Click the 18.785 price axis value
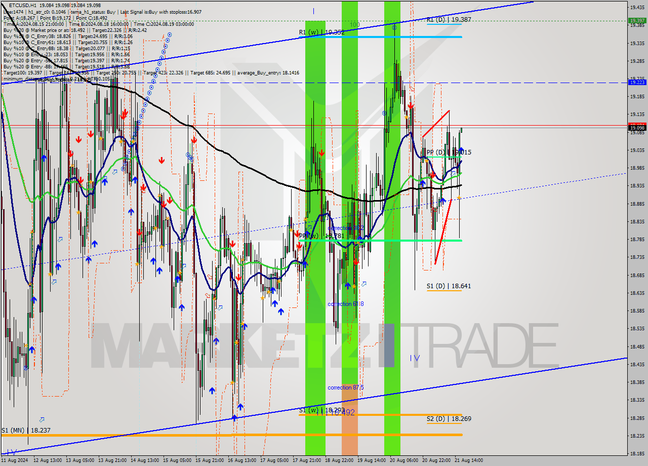 [x=637, y=239]
